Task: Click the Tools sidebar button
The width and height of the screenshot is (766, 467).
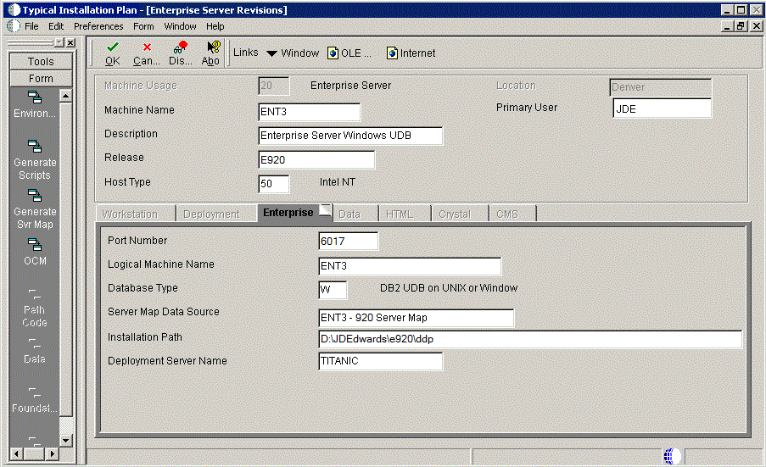Action: point(41,62)
